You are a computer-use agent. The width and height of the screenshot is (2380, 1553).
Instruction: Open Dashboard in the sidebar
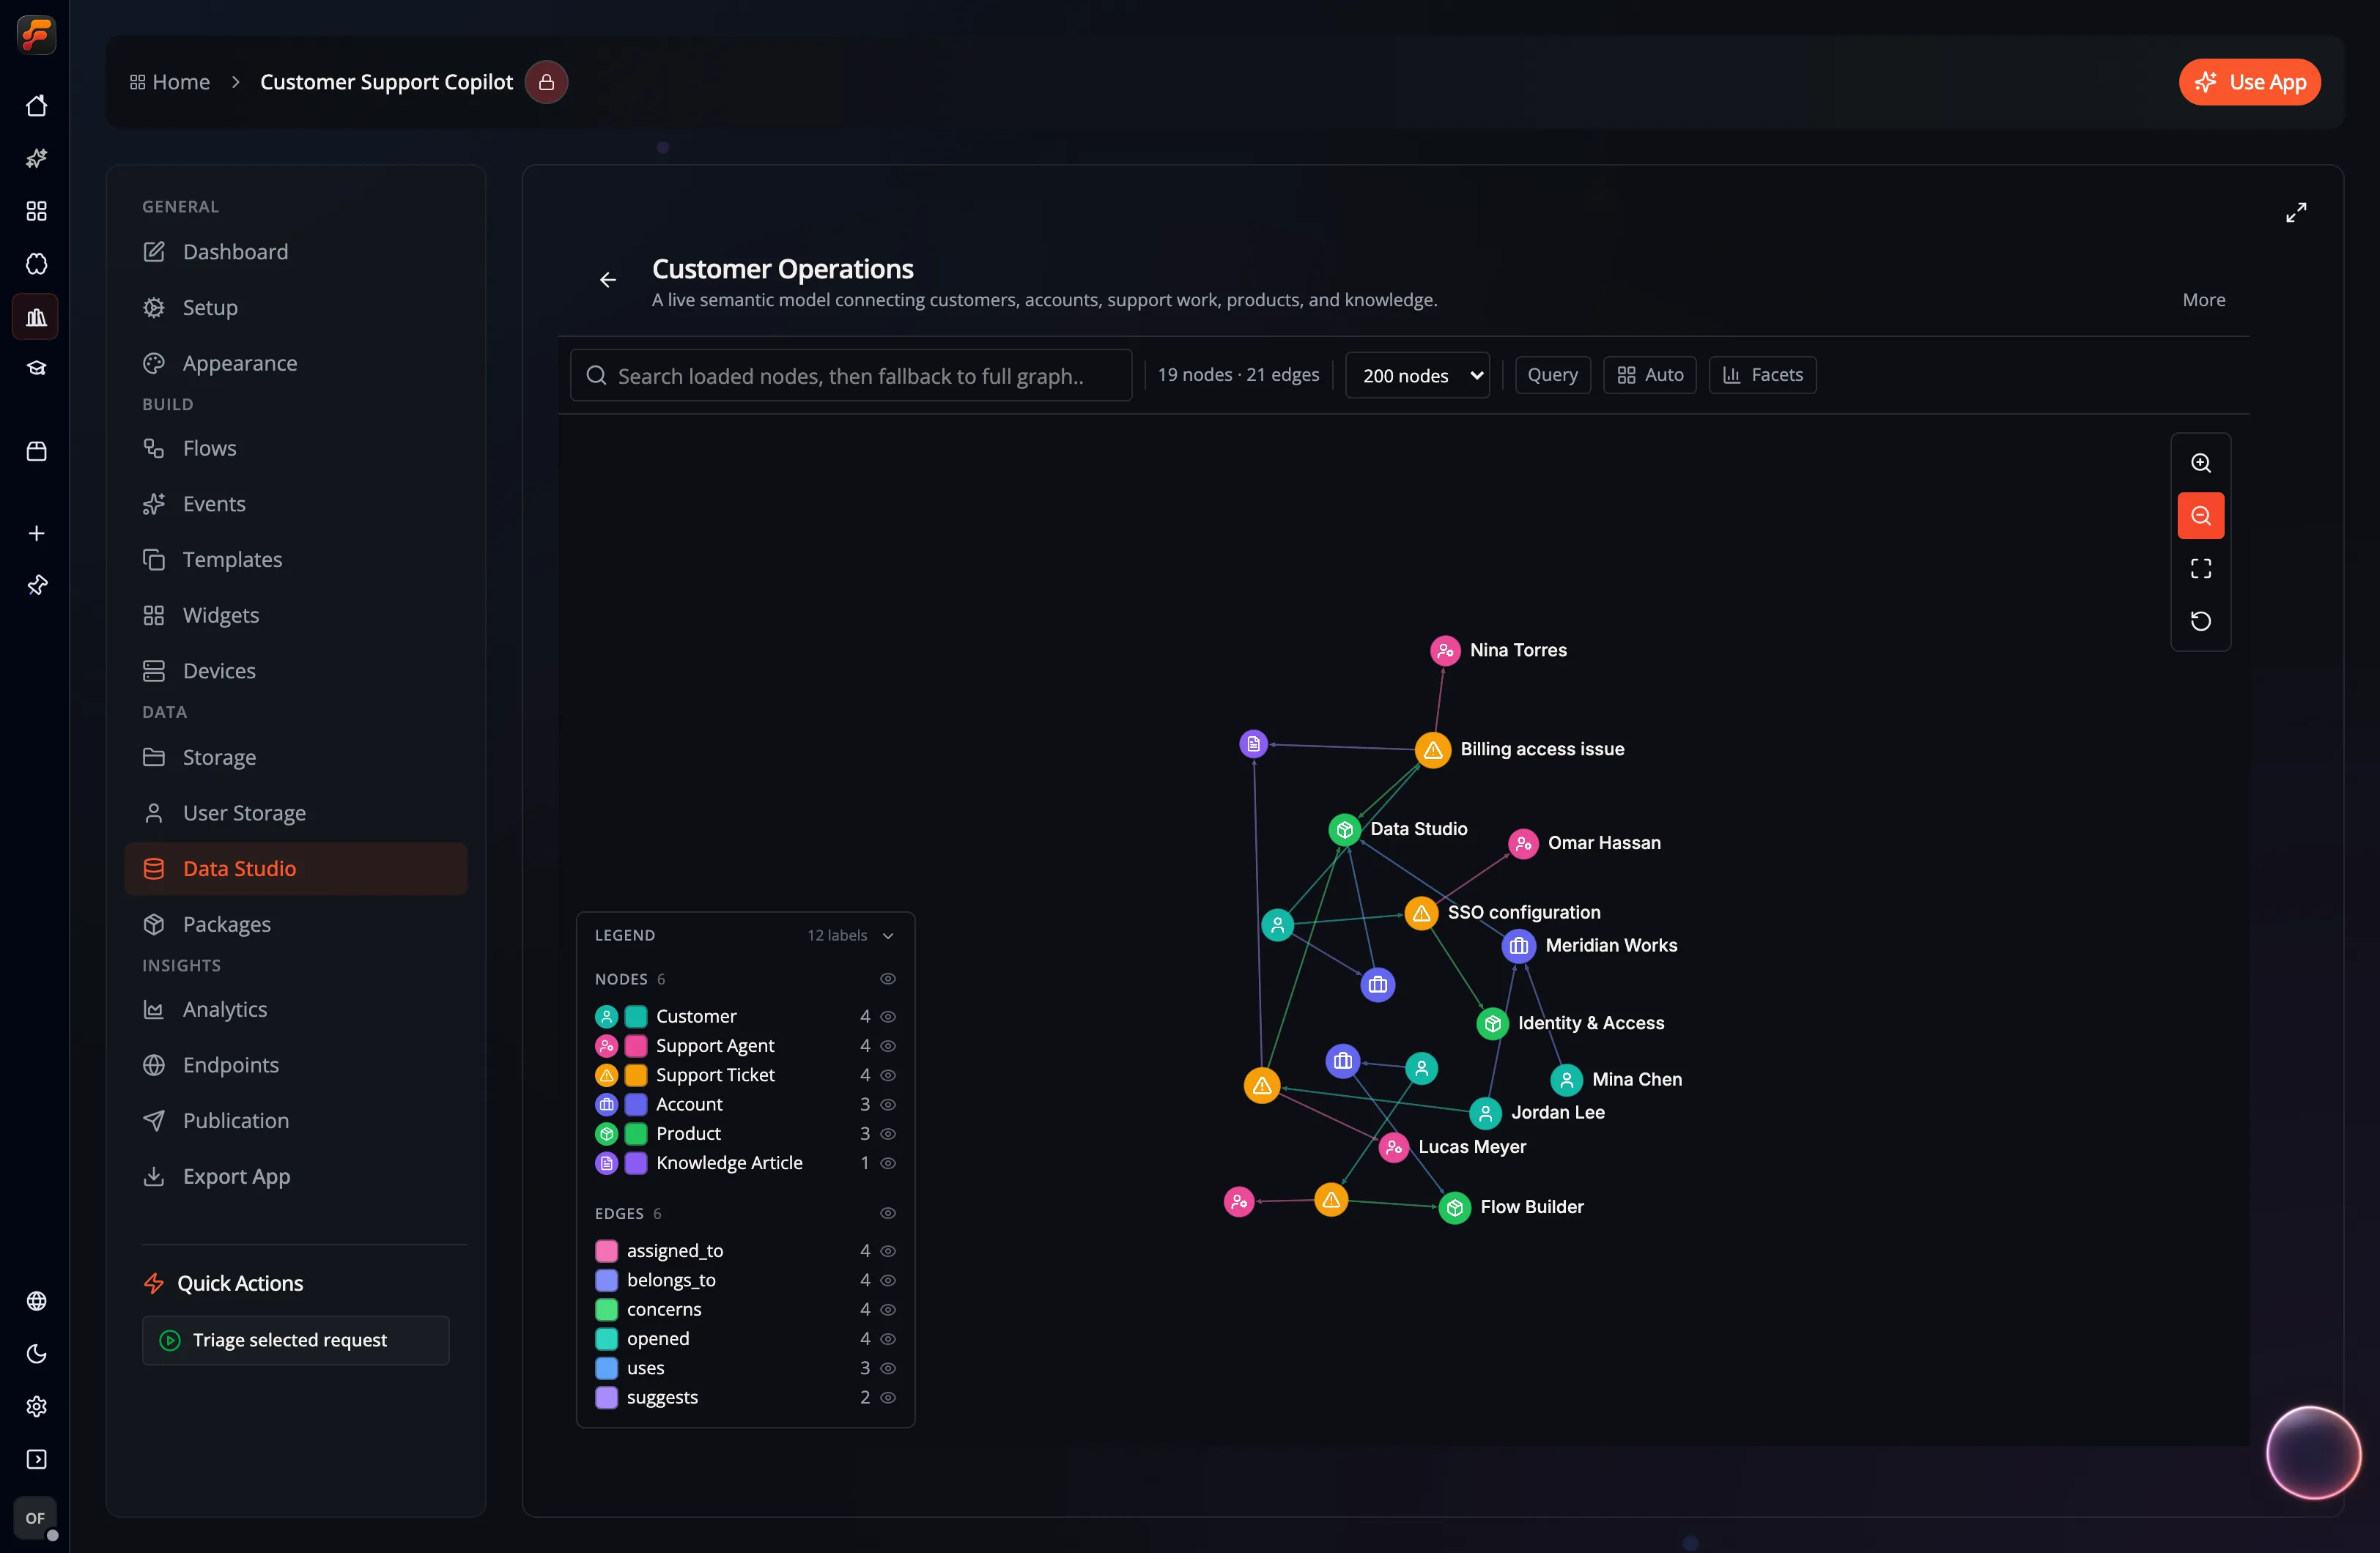295,252
